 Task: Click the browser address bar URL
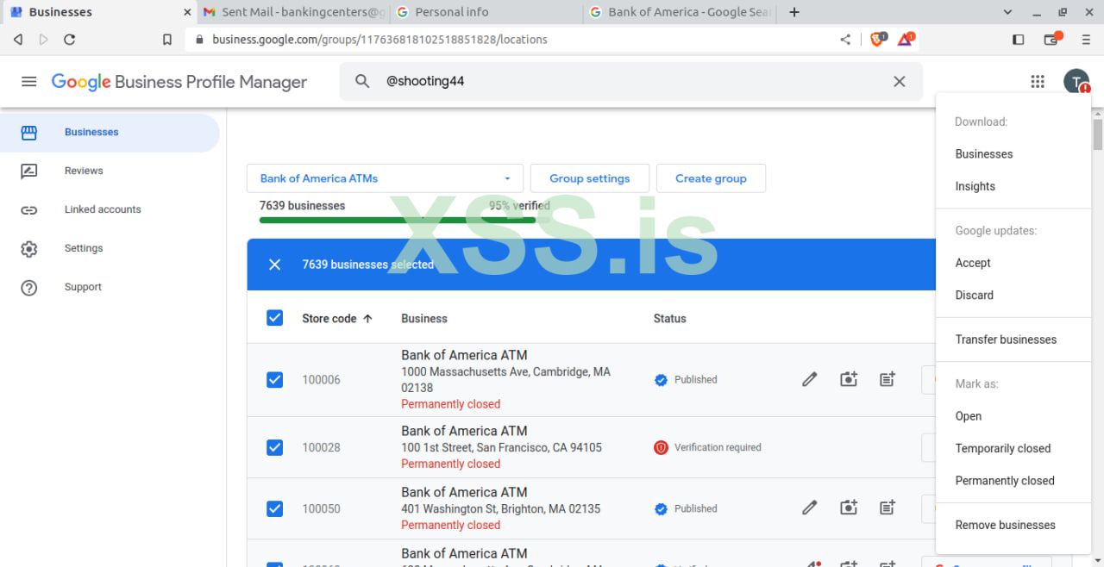point(379,39)
